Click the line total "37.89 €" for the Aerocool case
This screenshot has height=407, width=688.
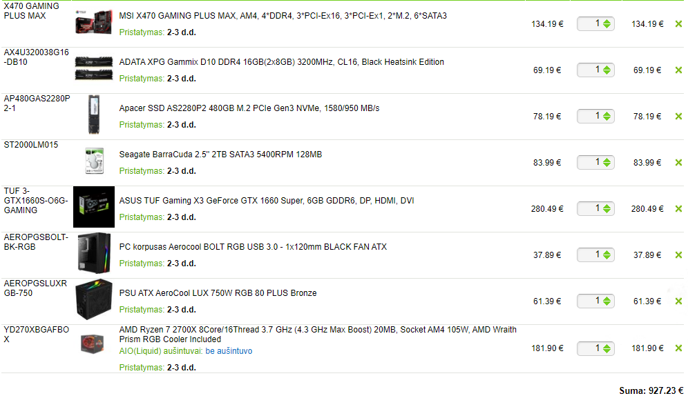pos(647,255)
